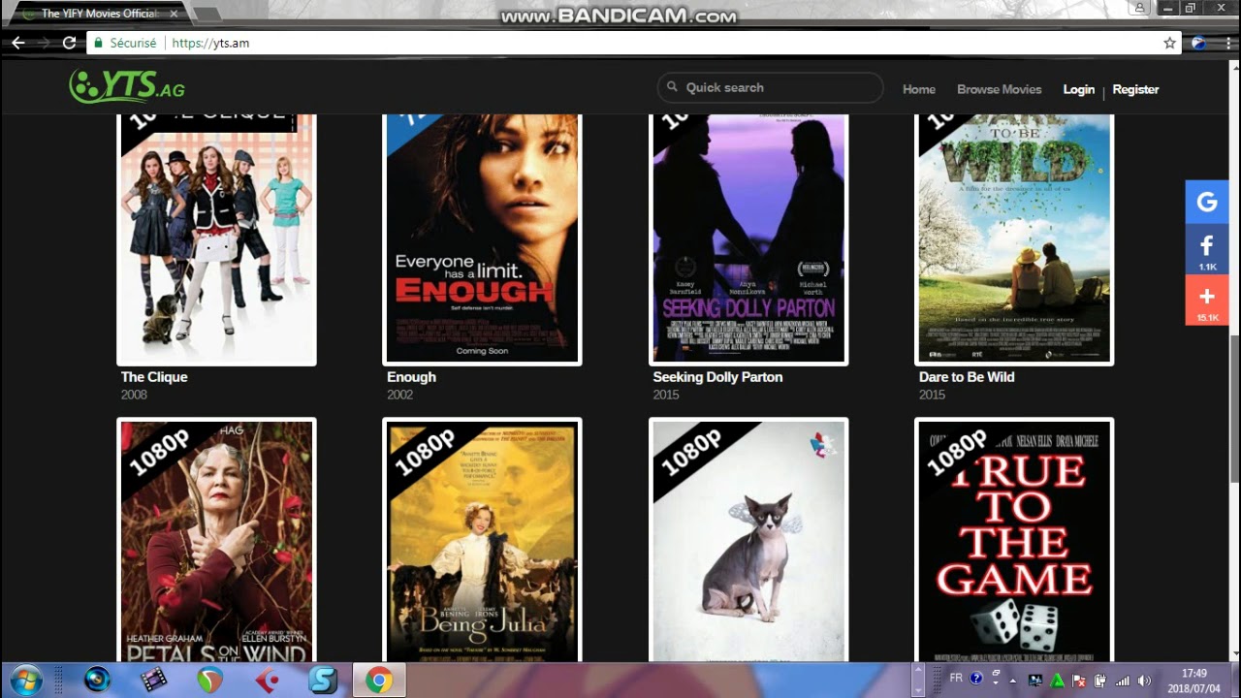Click the Login link

pos(1078,89)
